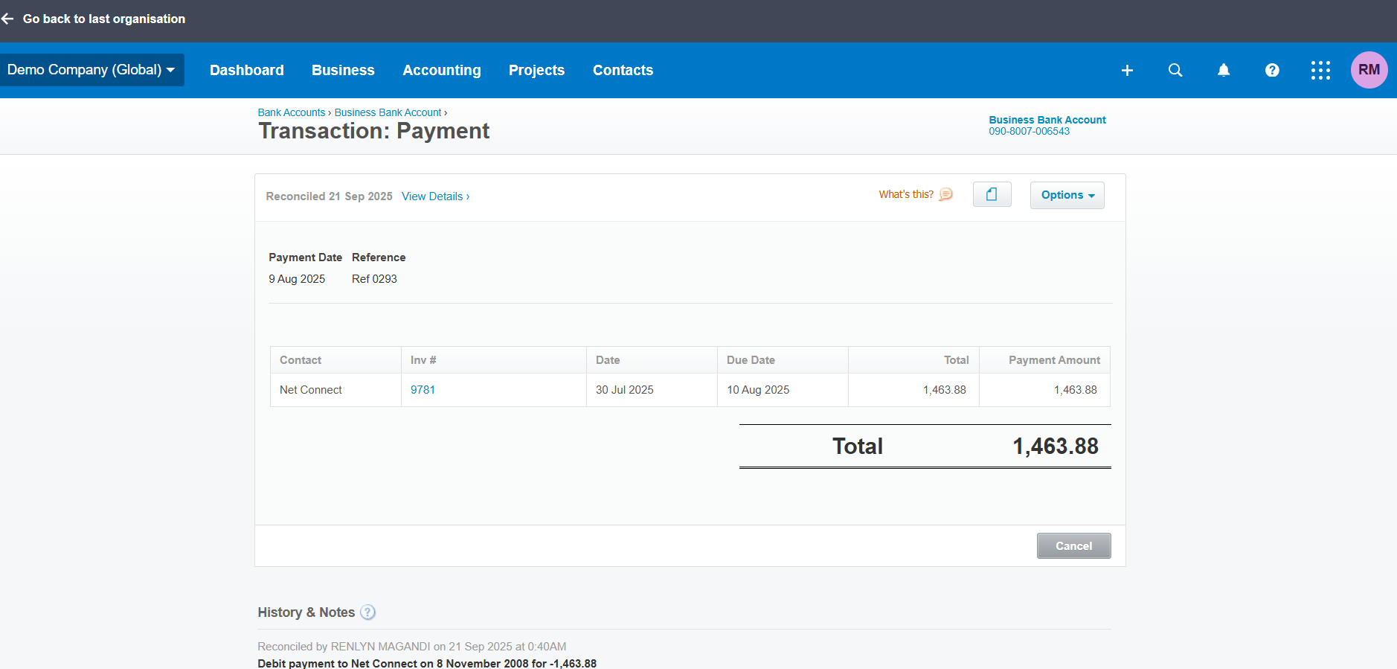
Task: Click the History & Notes help icon
Action: click(x=367, y=612)
